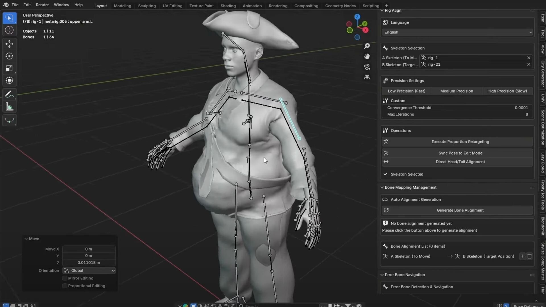Open the Orientation Global dropdown
This screenshot has width=546, height=307.
(89, 270)
